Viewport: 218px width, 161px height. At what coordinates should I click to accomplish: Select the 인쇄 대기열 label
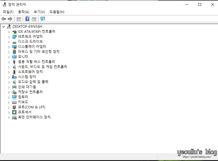pyautogui.click(x=27, y=87)
